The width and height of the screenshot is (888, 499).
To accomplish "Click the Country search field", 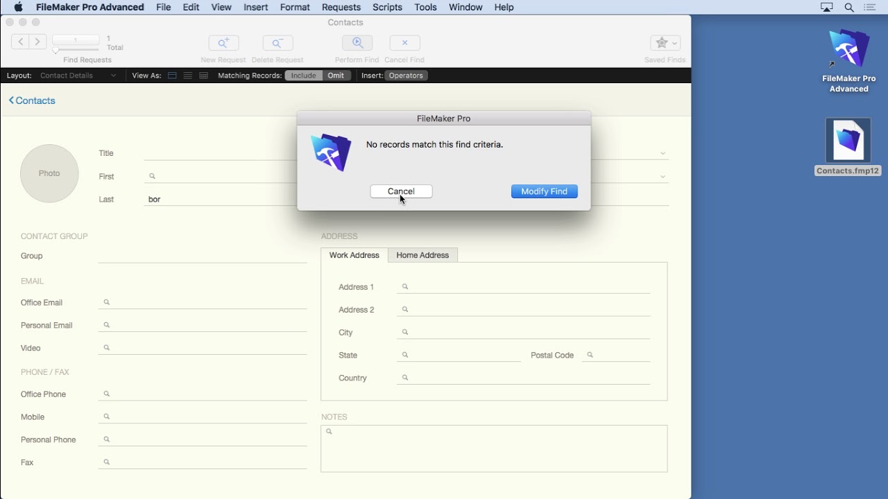I will [524, 378].
